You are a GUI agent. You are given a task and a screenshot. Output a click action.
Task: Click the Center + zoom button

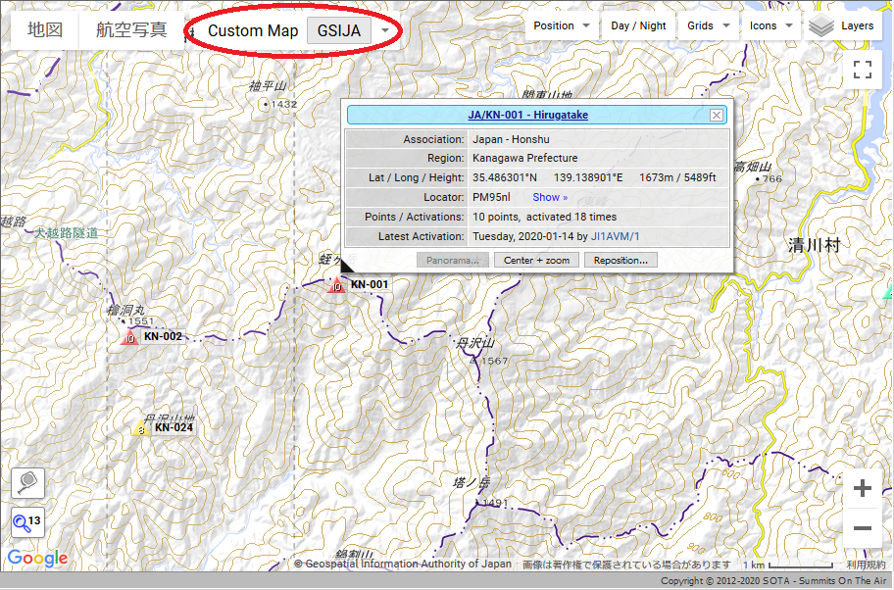point(536,261)
